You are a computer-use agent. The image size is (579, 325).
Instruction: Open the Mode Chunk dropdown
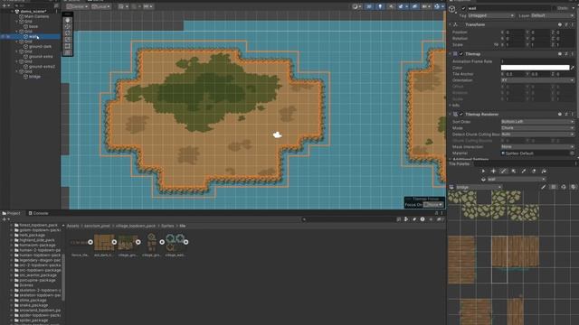click(x=537, y=128)
